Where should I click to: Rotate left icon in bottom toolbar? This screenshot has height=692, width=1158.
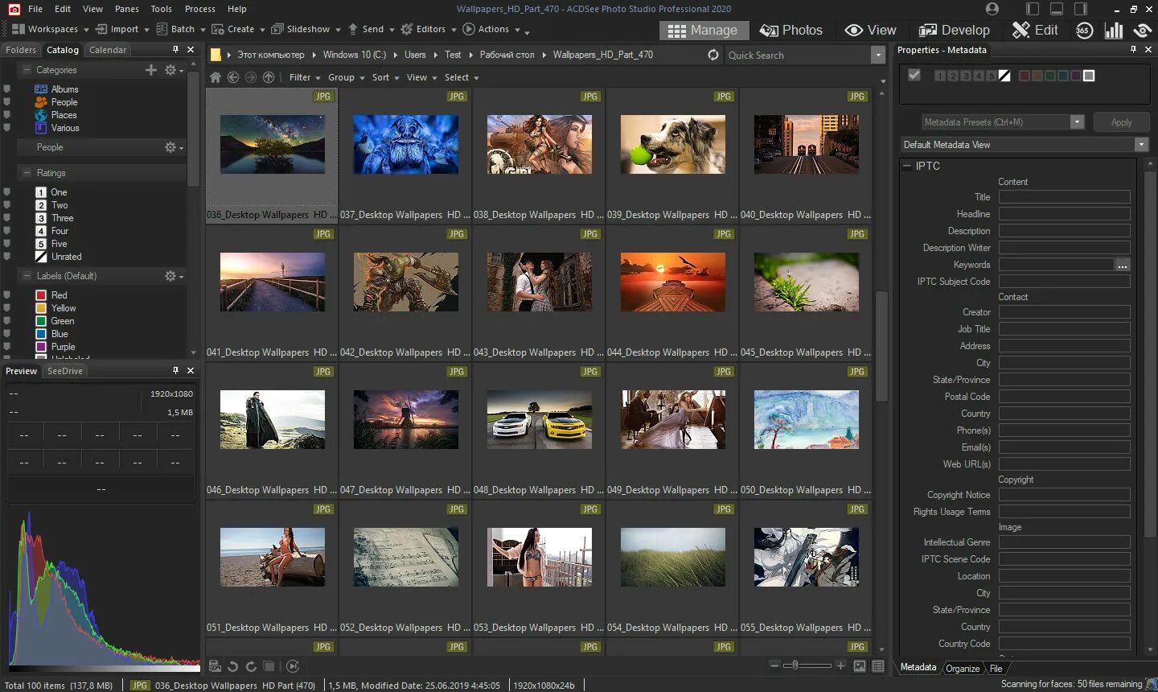(x=232, y=666)
